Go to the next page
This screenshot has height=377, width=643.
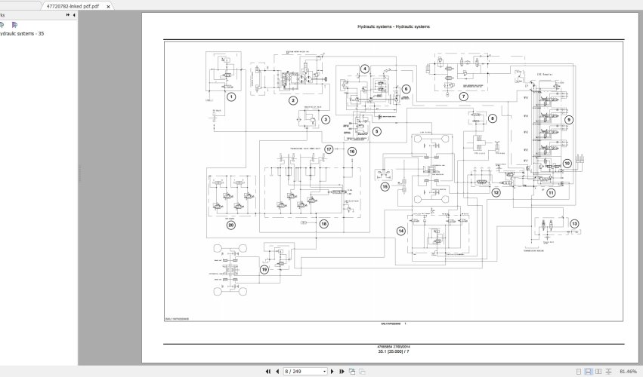pos(333,371)
